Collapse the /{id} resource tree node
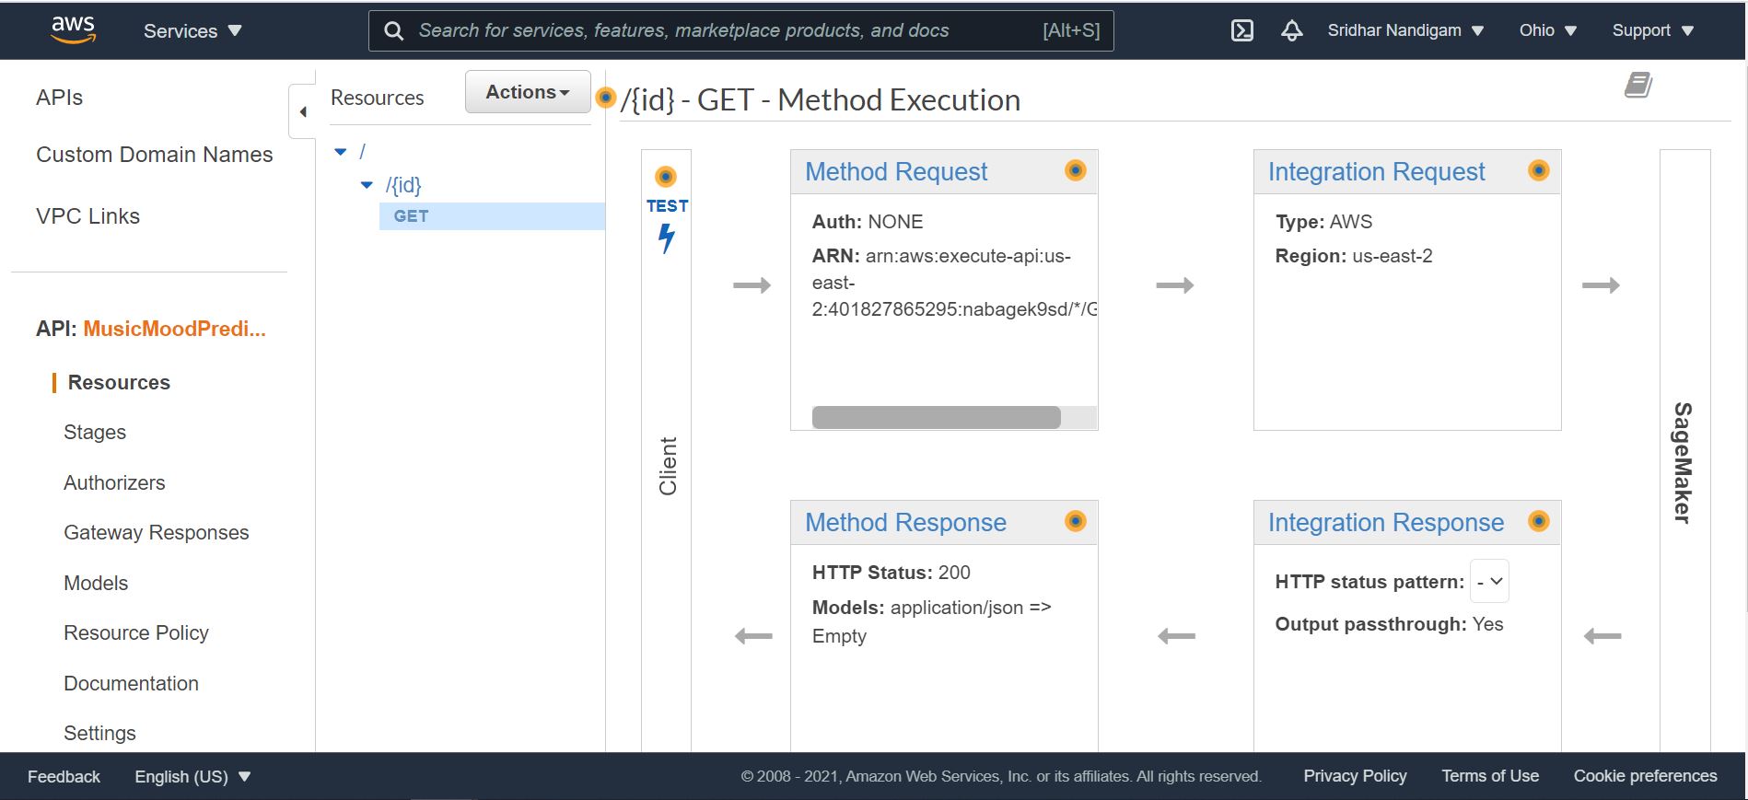Viewport: 1748px width, 800px height. click(x=367, y=185)
